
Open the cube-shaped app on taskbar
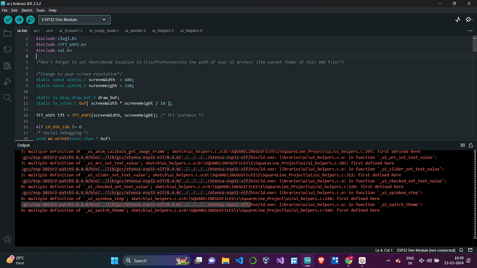tap(266, 261)
